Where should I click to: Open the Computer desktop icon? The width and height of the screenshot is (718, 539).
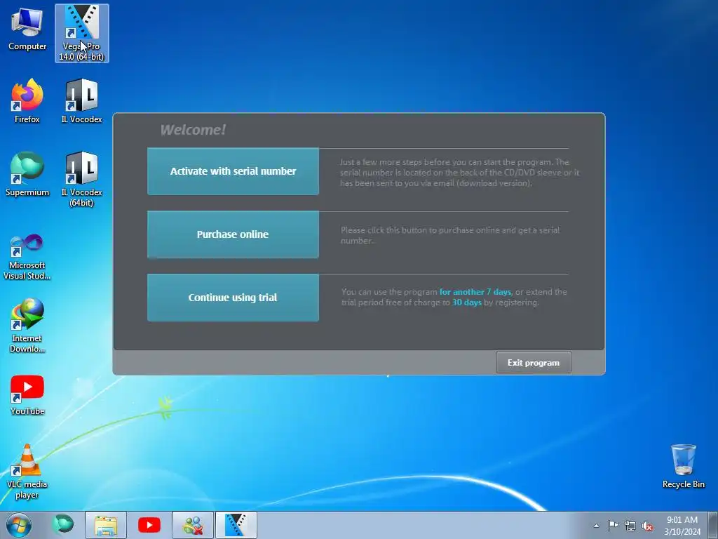27,29
